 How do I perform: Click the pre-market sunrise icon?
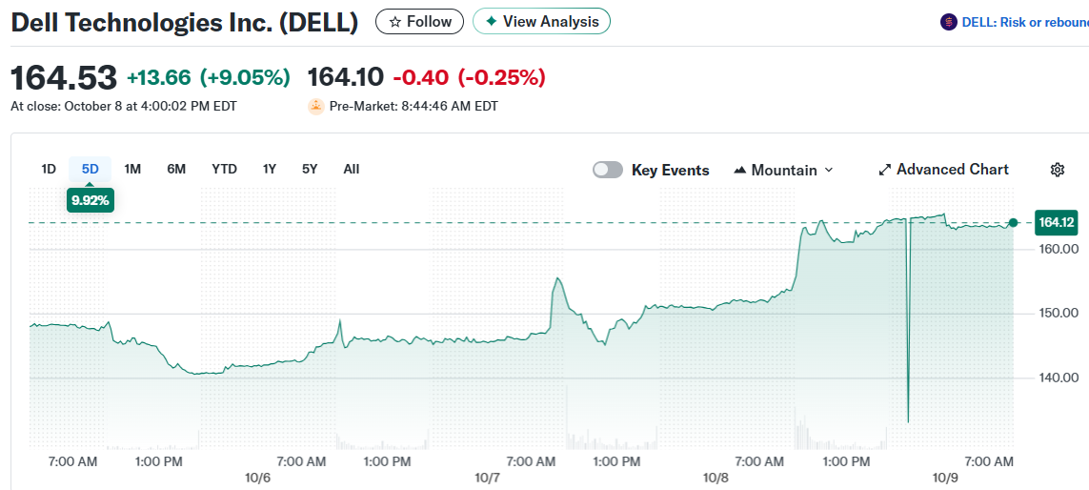point(316,106)
